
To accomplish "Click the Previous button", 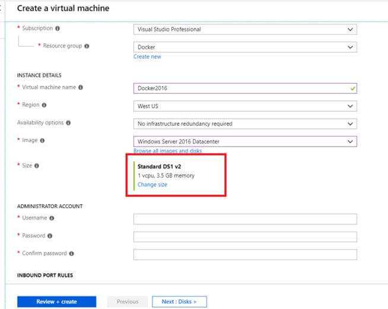I will pos(128,301).
